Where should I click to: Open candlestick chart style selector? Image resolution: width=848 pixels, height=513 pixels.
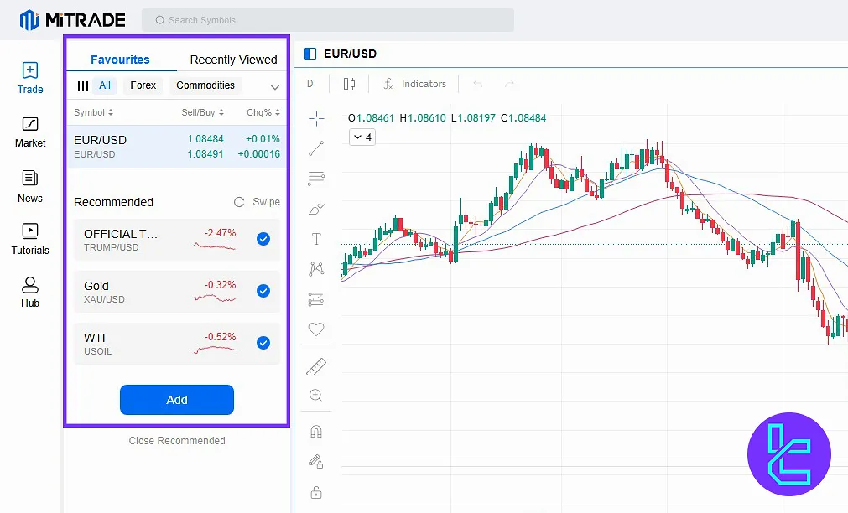(x=350, y=84)
